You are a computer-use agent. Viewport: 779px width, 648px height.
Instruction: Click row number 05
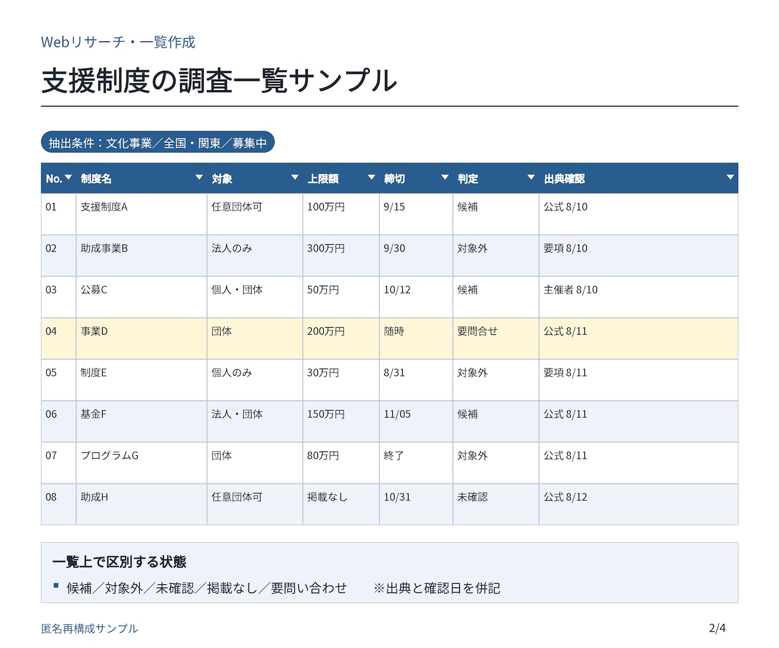[x=59, y=379]
